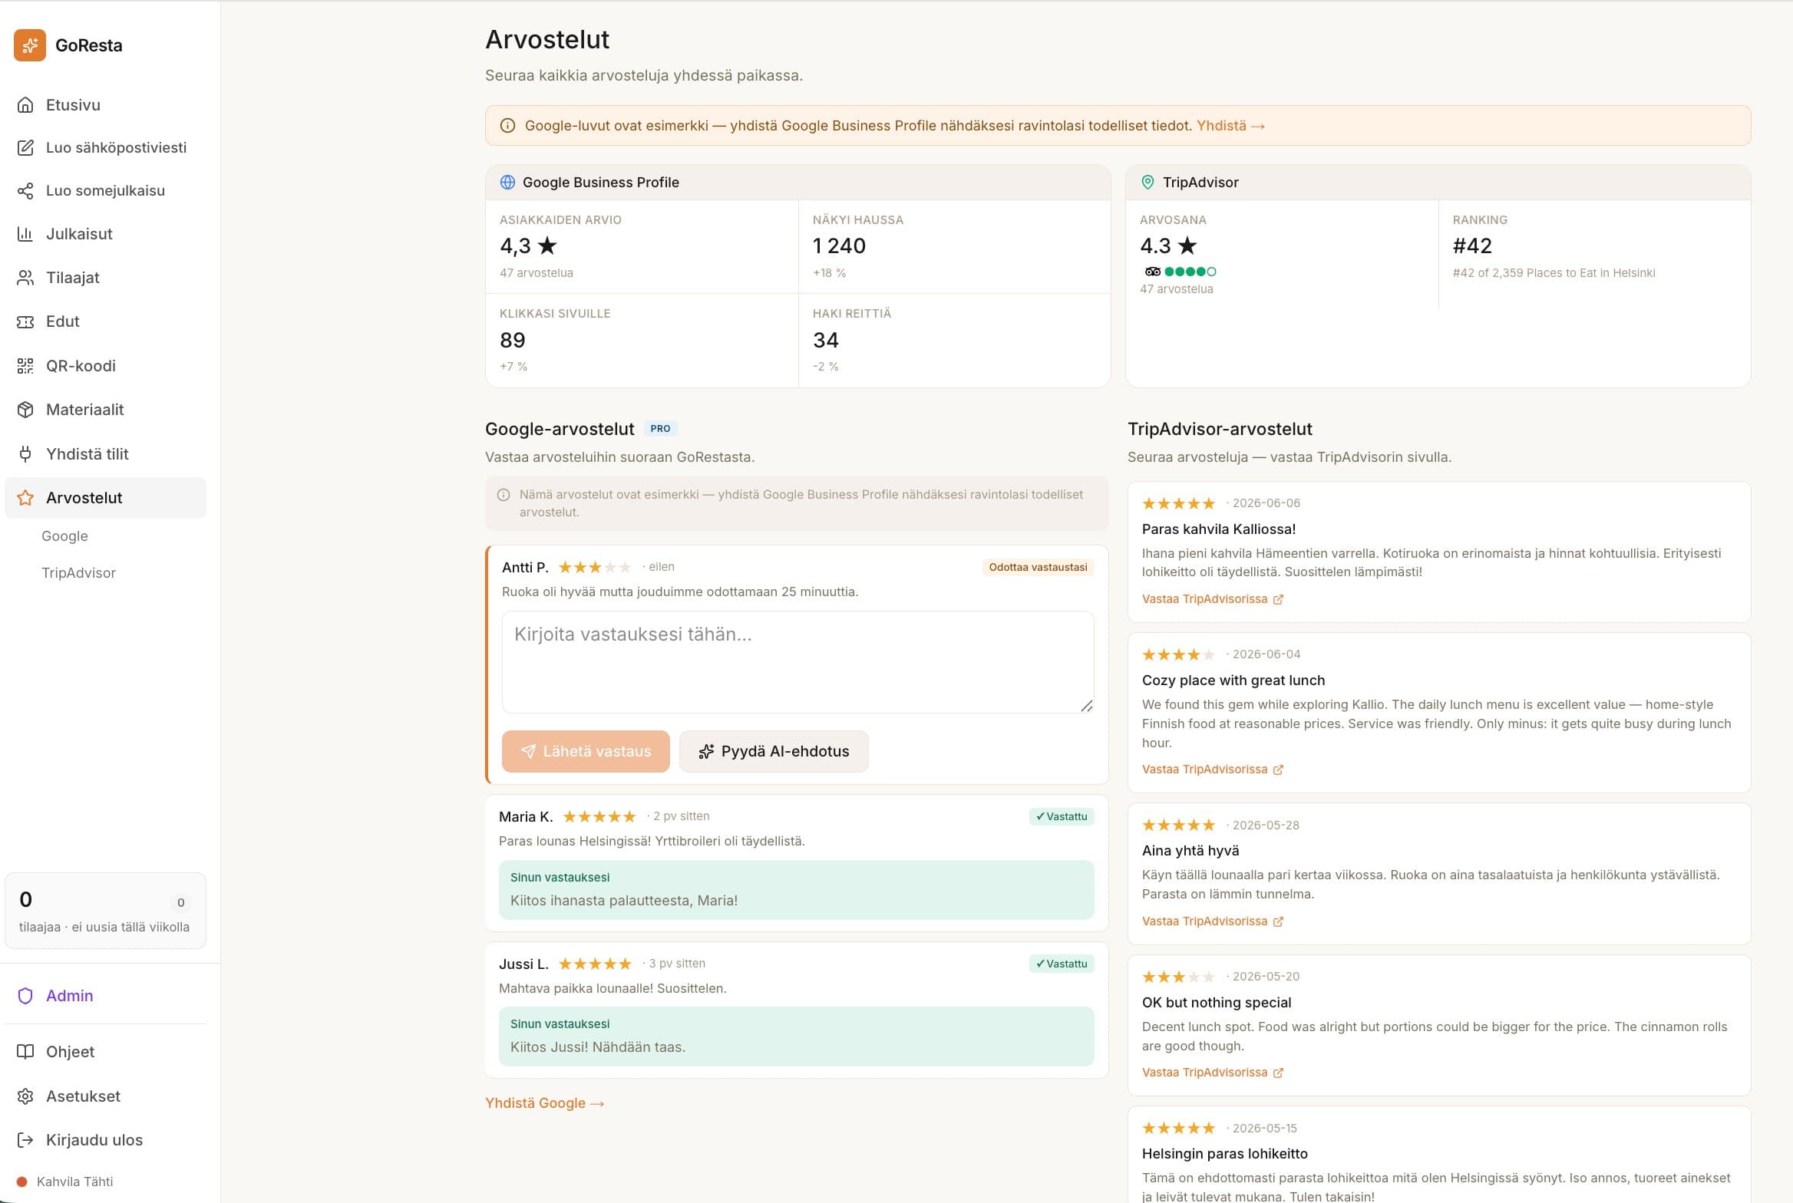Click the 2026-06-06 review date
Viewport: 1793px width, 1203px height.
[1266, 503]
